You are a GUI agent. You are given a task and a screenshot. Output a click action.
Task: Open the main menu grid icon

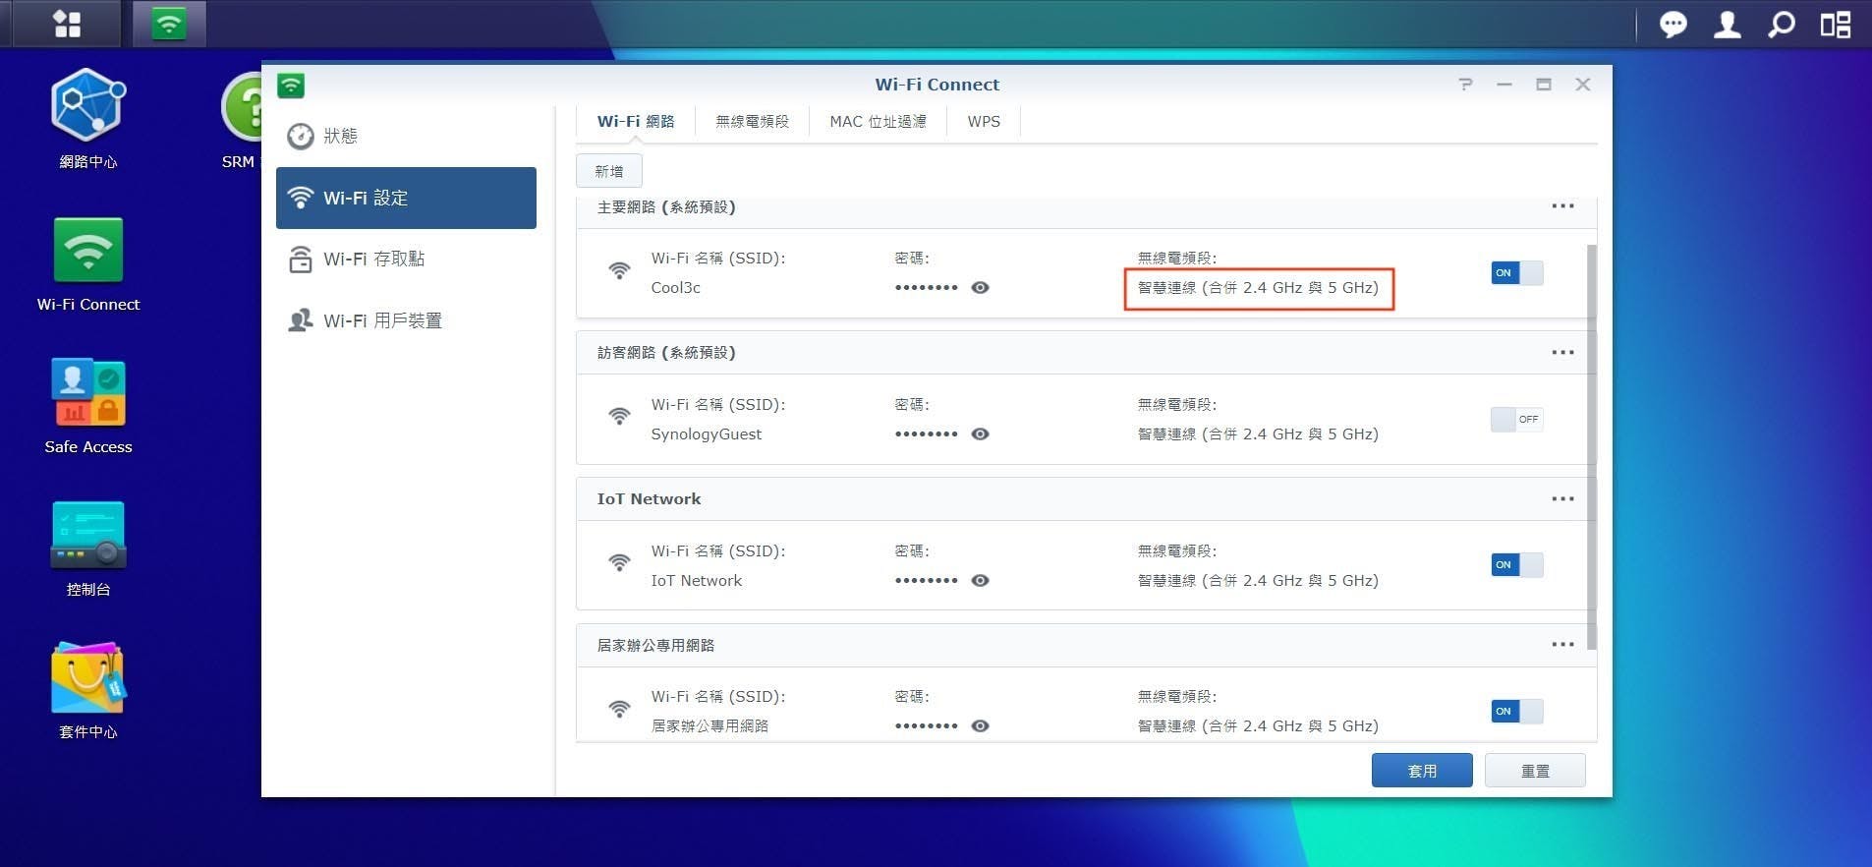pos(67,24)
